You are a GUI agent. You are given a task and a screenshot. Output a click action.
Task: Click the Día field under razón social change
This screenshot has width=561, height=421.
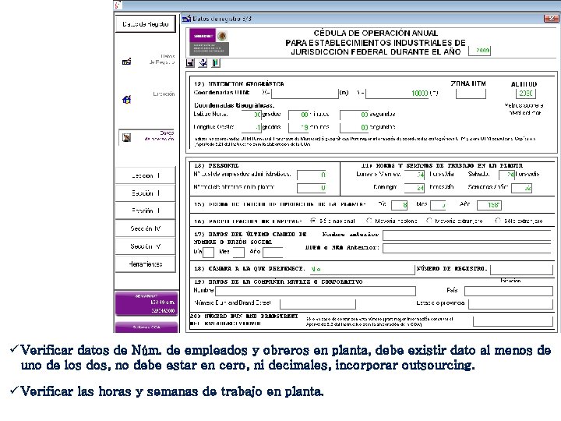pyautogui.click(x=208, y=253)
